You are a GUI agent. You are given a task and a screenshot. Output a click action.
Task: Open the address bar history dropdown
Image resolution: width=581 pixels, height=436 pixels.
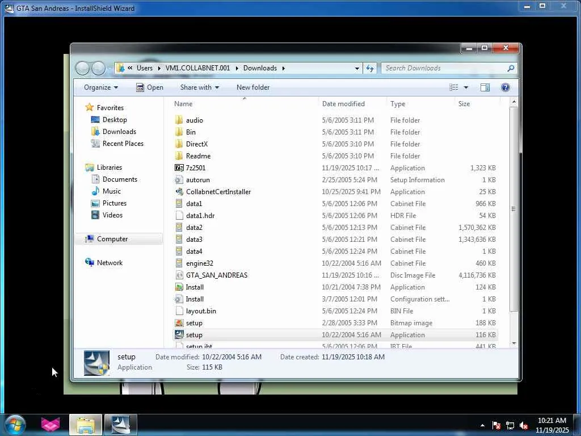357,68
